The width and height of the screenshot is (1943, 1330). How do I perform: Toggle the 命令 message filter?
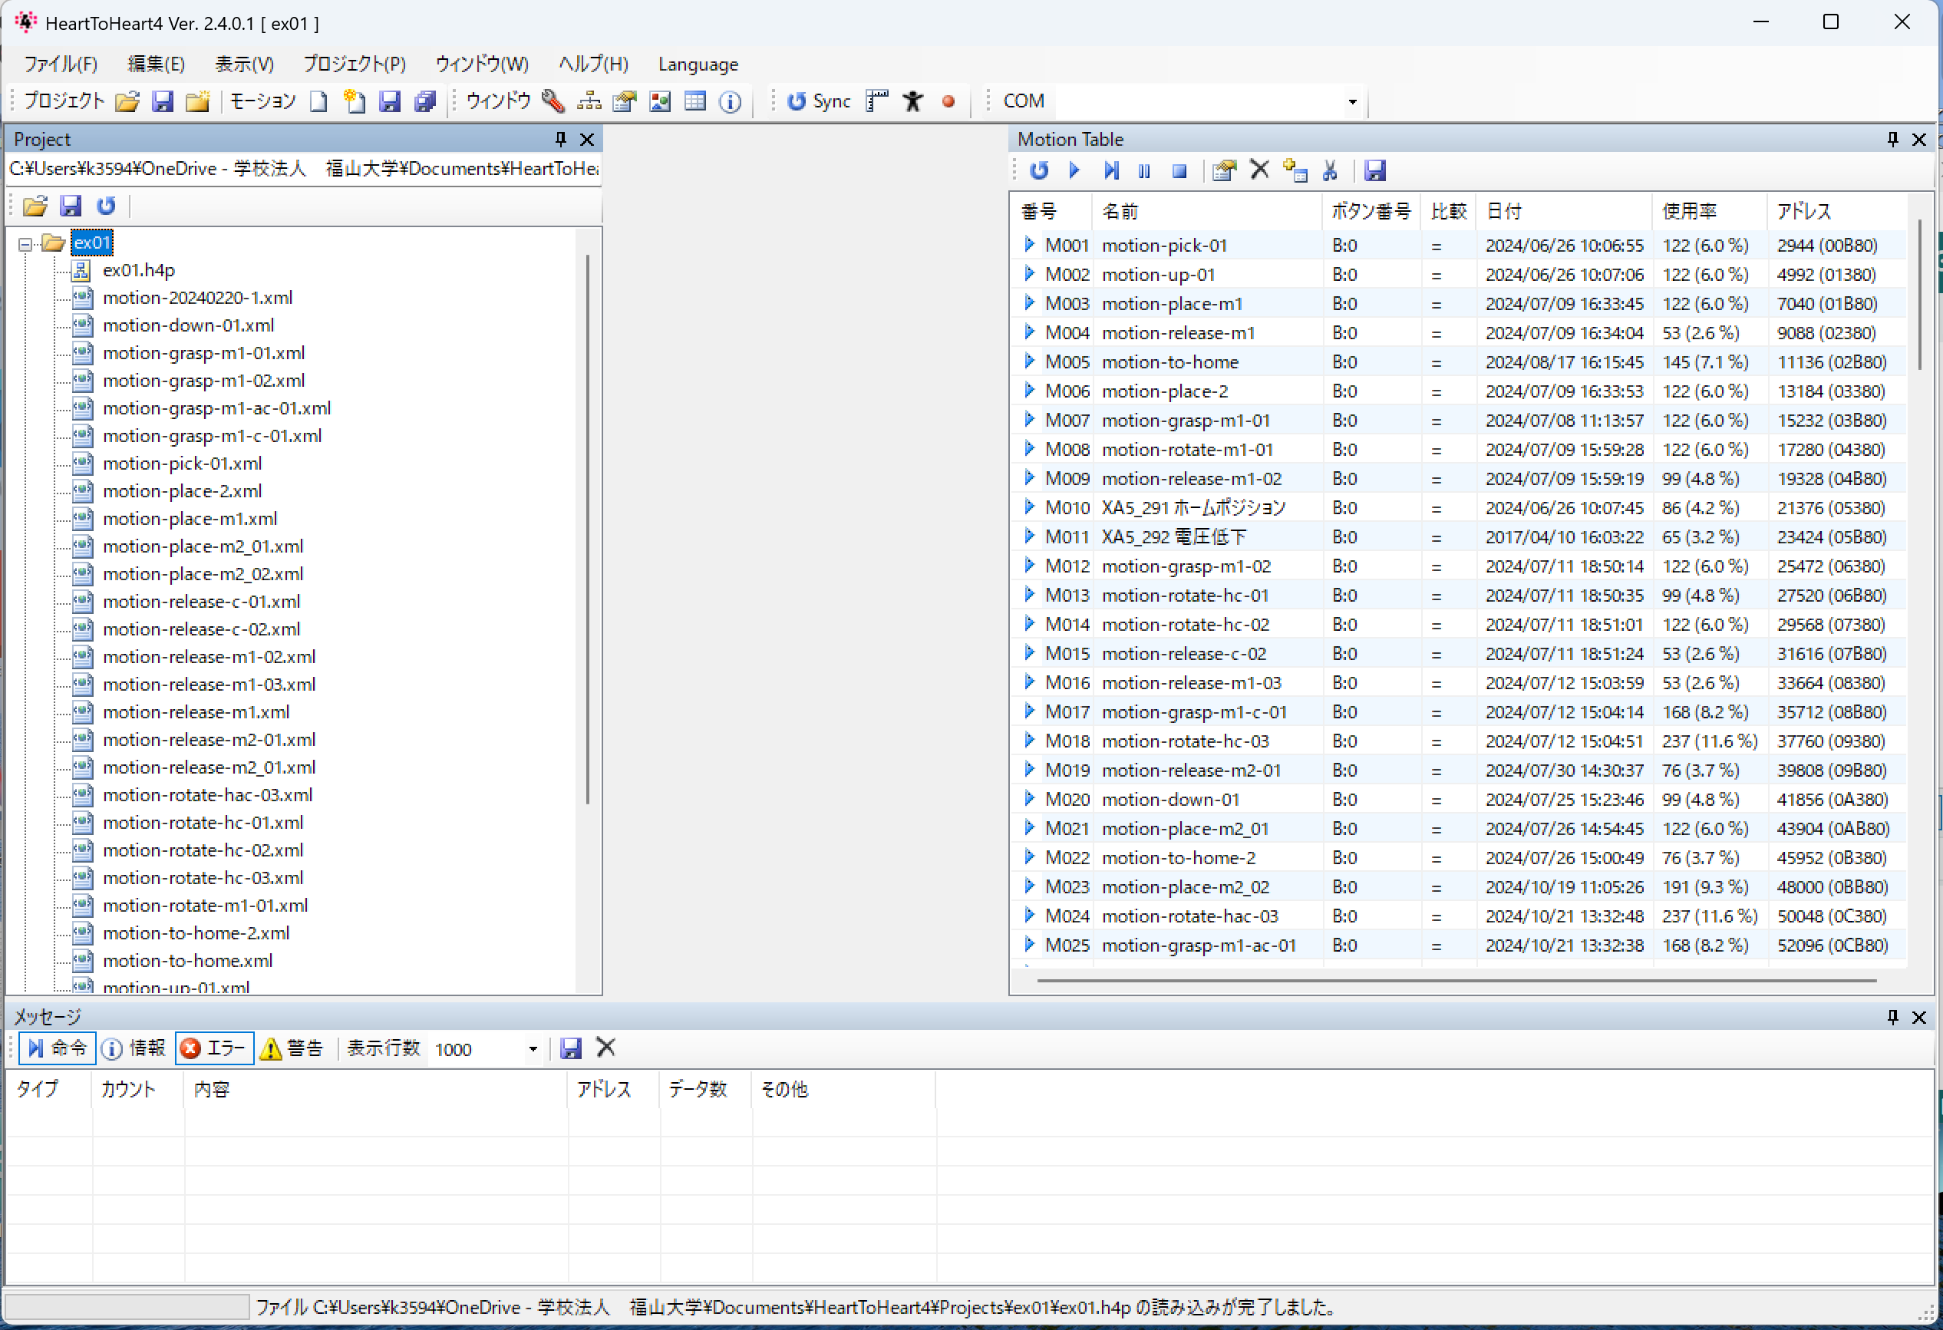tap(57, 1048)
